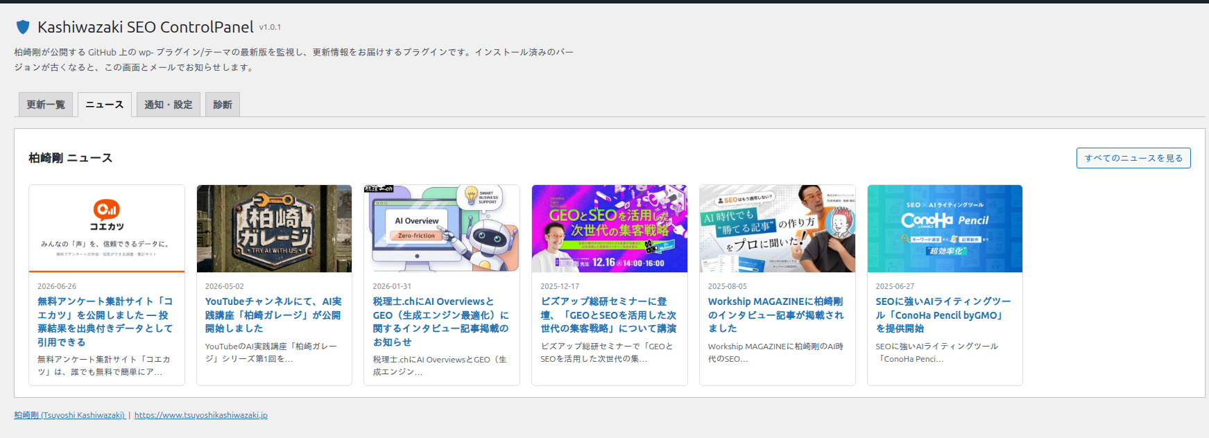The width and height of the screenshot is (1209, 438).
Task: Click the date 2025-12-17
Action: click(x=560, y=286)
